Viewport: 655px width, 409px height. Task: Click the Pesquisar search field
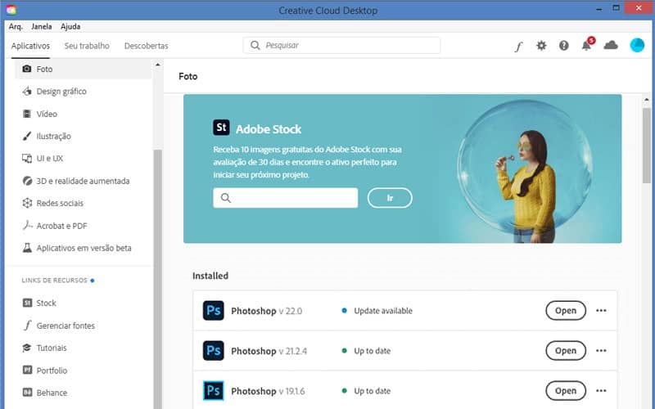pyautogui.click(x=341, y=45)
